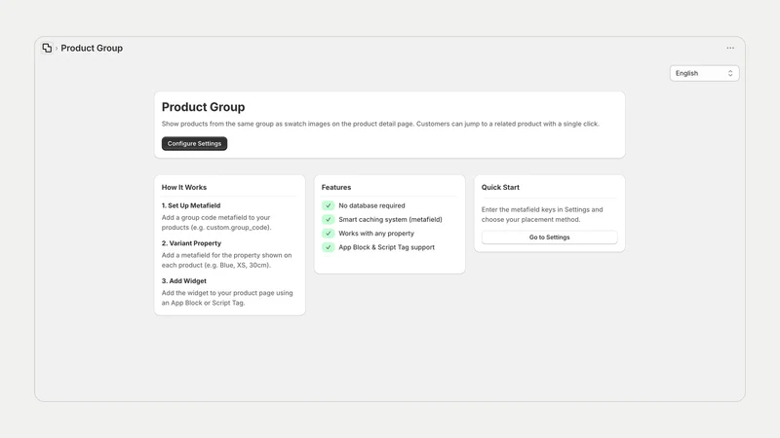Screen dimensions: 780x438
Task: Click the Smart caching system (metafield) text
Action: [391, 220]
